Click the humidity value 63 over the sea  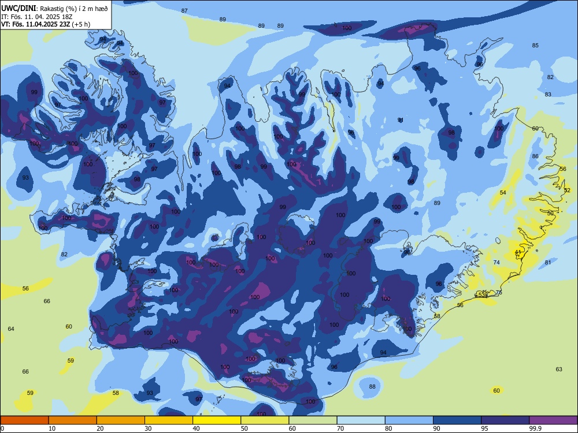pos(559,369)
